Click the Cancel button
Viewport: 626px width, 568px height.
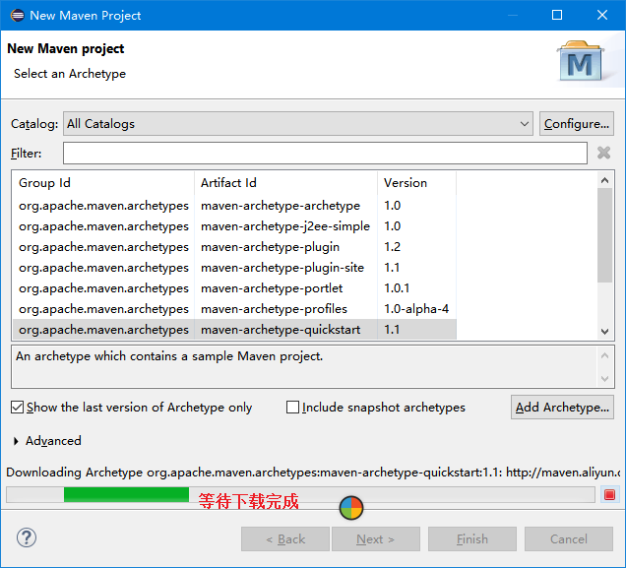(569, 539)
